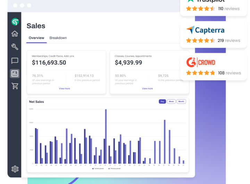Open the settings gear icon

tap(15, 169)
